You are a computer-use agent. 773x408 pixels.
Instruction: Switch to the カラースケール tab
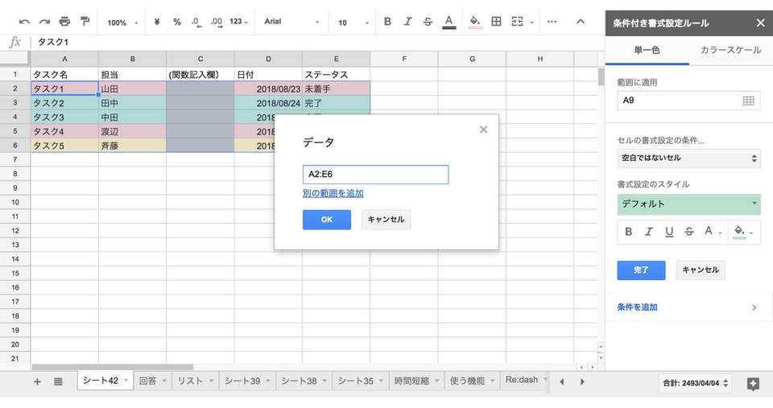(x=730, y=50)
